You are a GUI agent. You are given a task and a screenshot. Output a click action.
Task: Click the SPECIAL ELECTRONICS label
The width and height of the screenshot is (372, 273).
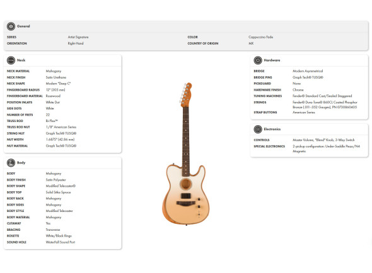point(269,147)
